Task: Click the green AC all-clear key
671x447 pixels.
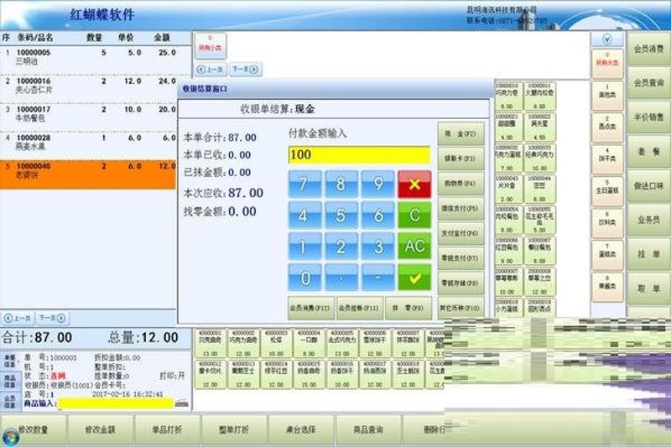Action: click(414, 247)
